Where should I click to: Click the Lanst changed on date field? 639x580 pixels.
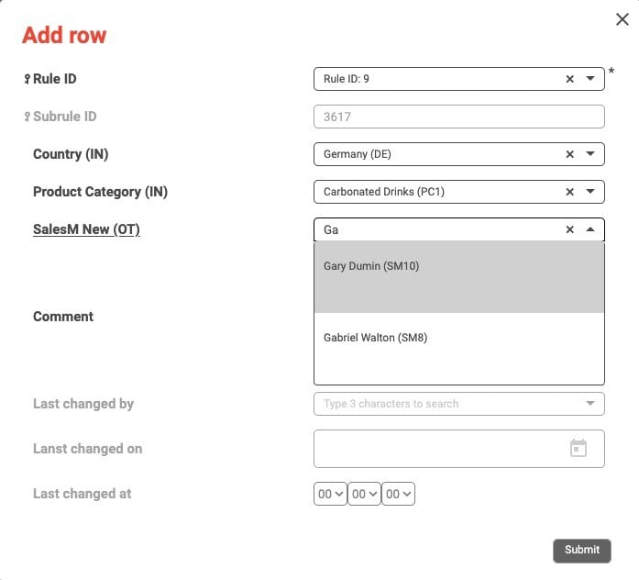tap(459, 449)
